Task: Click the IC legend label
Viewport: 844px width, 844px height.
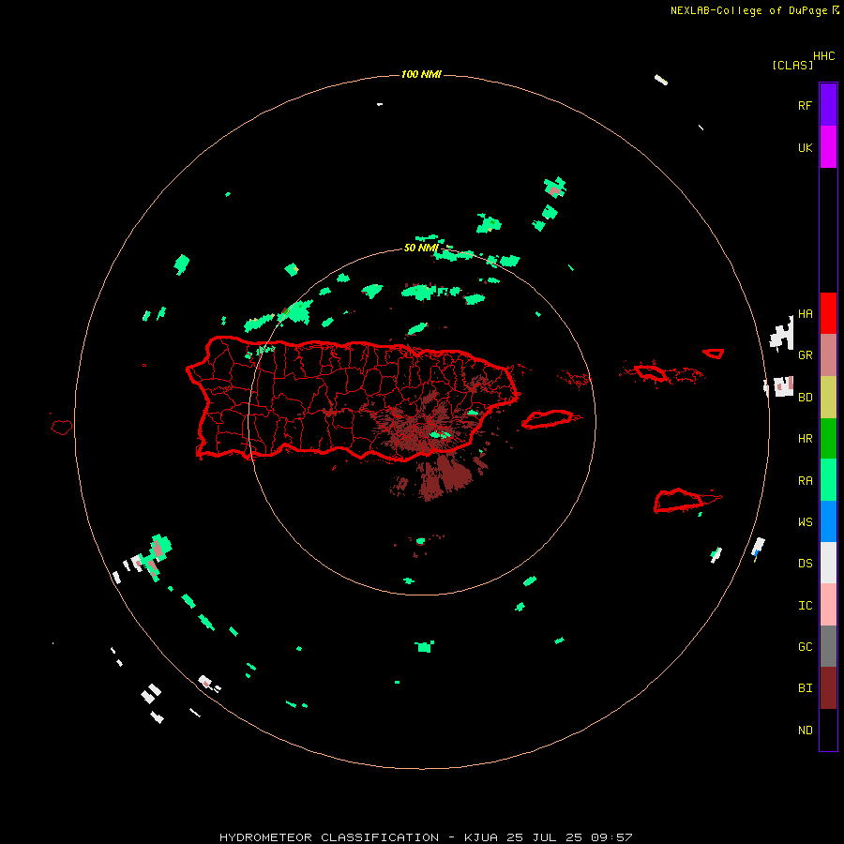Action: [x=805, y=606]
